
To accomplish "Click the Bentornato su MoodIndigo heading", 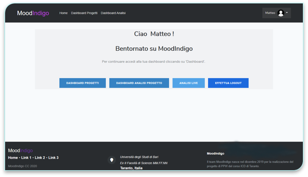I will pos(154,49).
